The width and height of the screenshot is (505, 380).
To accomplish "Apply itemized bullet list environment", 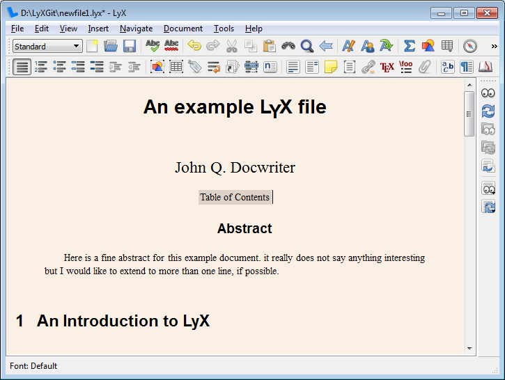I will (x=60, y=67).
